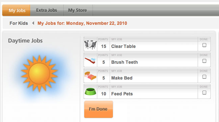
Task: Tick the Make Bed done checkbox
Action: [204, 77]
